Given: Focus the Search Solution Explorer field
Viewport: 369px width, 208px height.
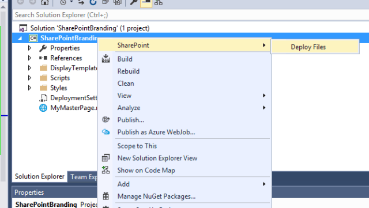Looking at the screenshot, I should click(191, 15).
